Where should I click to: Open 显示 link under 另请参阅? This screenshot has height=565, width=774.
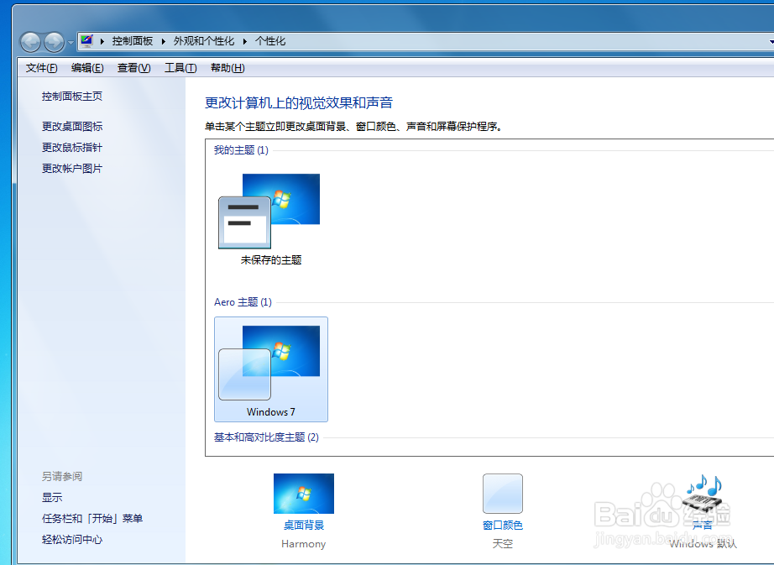coord(52,497)
